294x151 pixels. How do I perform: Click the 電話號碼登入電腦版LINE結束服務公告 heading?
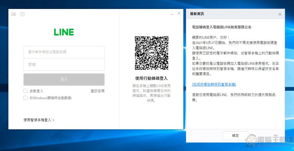click(x=222, y=27)
